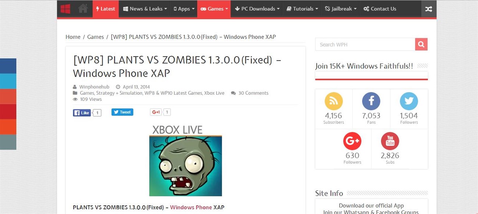Click the Join 15K+ Windows Faithfuls heading

tap(364, 66)
